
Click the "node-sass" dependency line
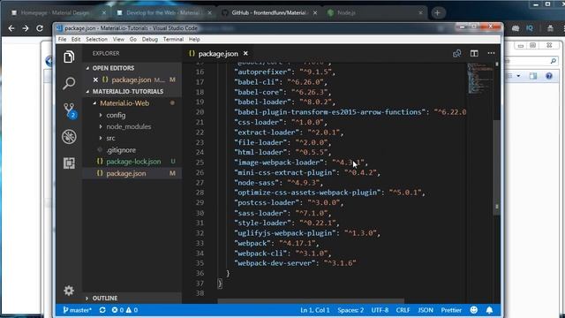(x=278, y=183)
